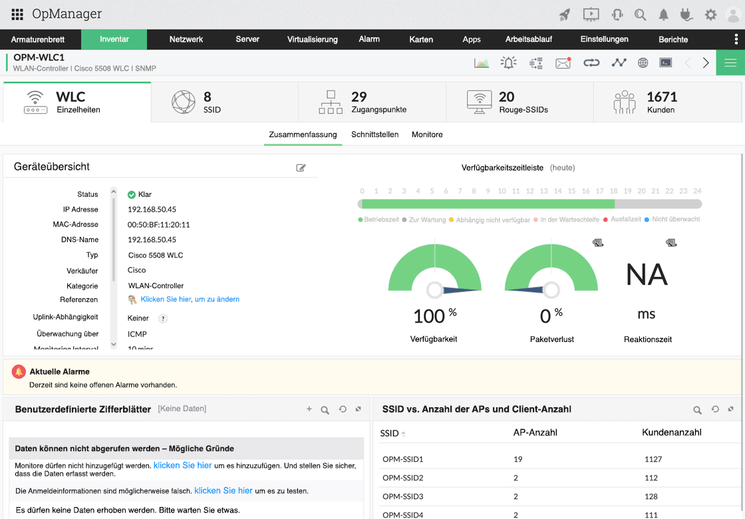
Task: Open the Netzwerk menu item
Action: [186, 39]
